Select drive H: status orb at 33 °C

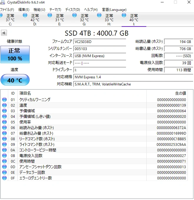99,15
